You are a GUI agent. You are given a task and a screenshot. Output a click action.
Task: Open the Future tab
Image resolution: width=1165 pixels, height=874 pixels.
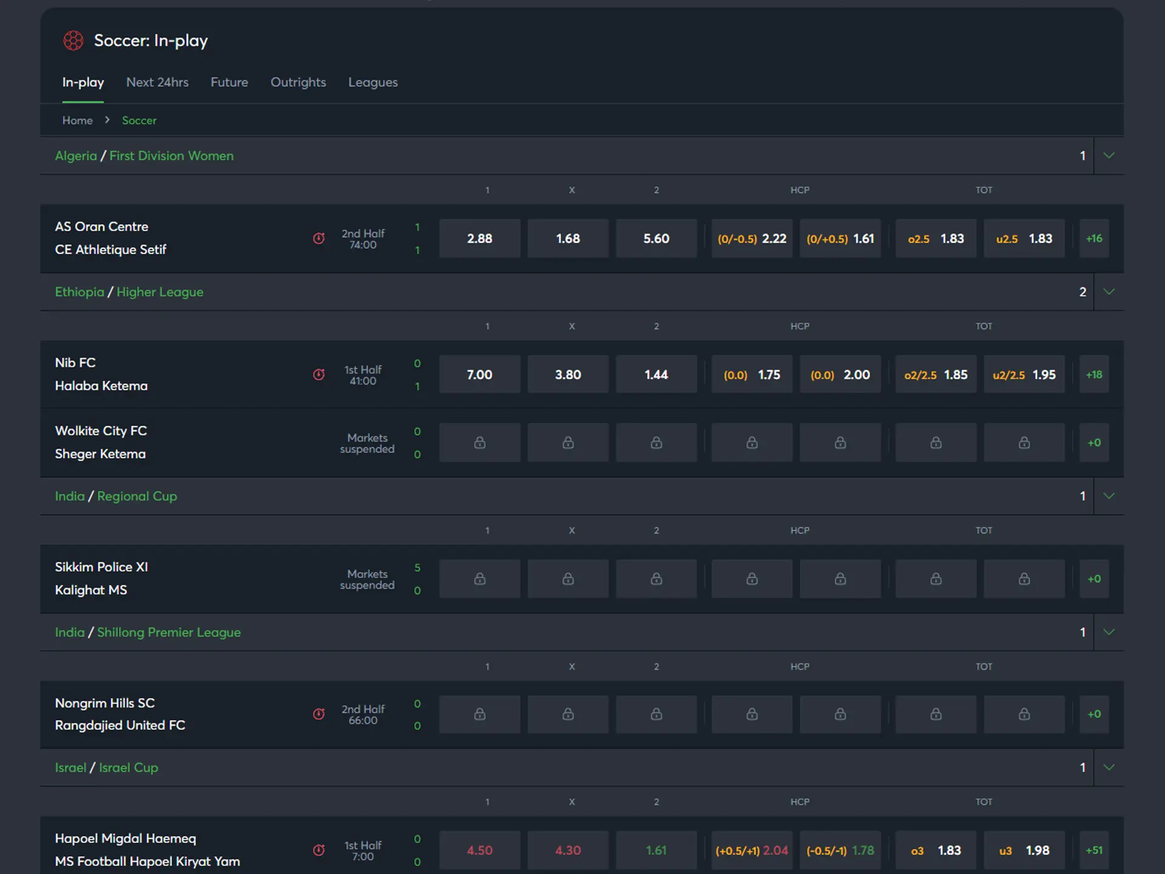click(229, 82)
